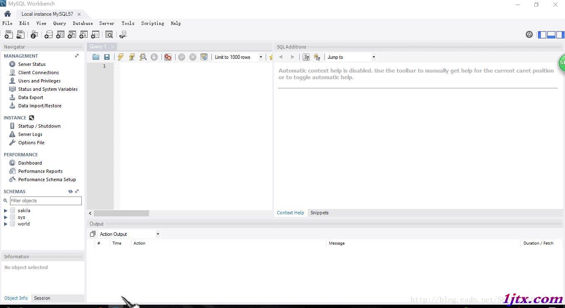This screenshot has width=565, height=308.
Task: Click the Filter objects search field
Action: pos(46,201)
